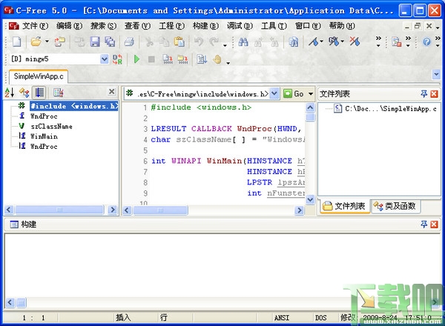This screenshot has width=445, height=326.
Task: Click the Undo arrow icon
Action: pos(199,42)
